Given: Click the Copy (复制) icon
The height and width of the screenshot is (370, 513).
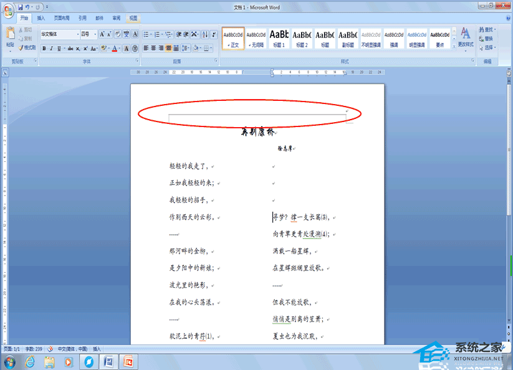Looking at the screenshot, I should click(21, 39).
